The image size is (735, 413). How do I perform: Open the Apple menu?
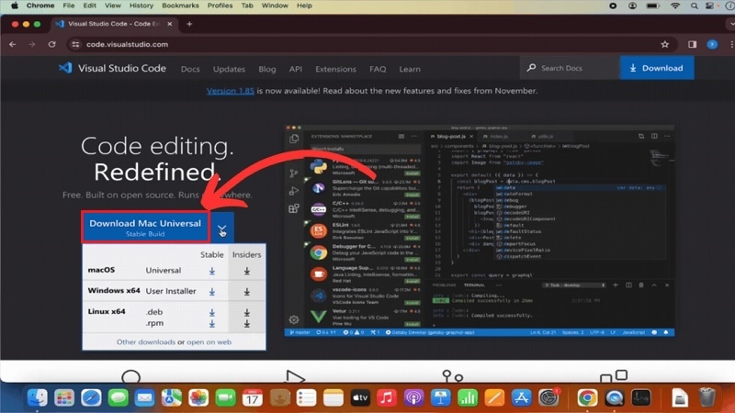tap(15, 6)
